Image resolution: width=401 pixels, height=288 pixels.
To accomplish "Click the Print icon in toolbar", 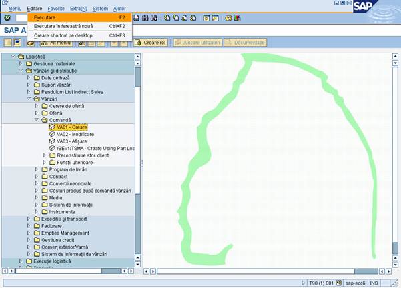I will pyautogui.click(x=137, y=18).
